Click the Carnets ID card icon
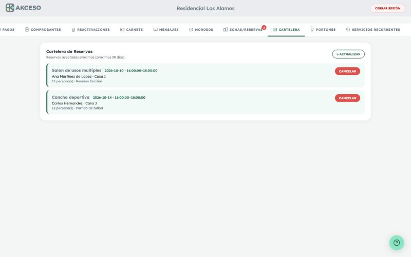The width and height of the screenshot is (411, 257). (122, 30)
